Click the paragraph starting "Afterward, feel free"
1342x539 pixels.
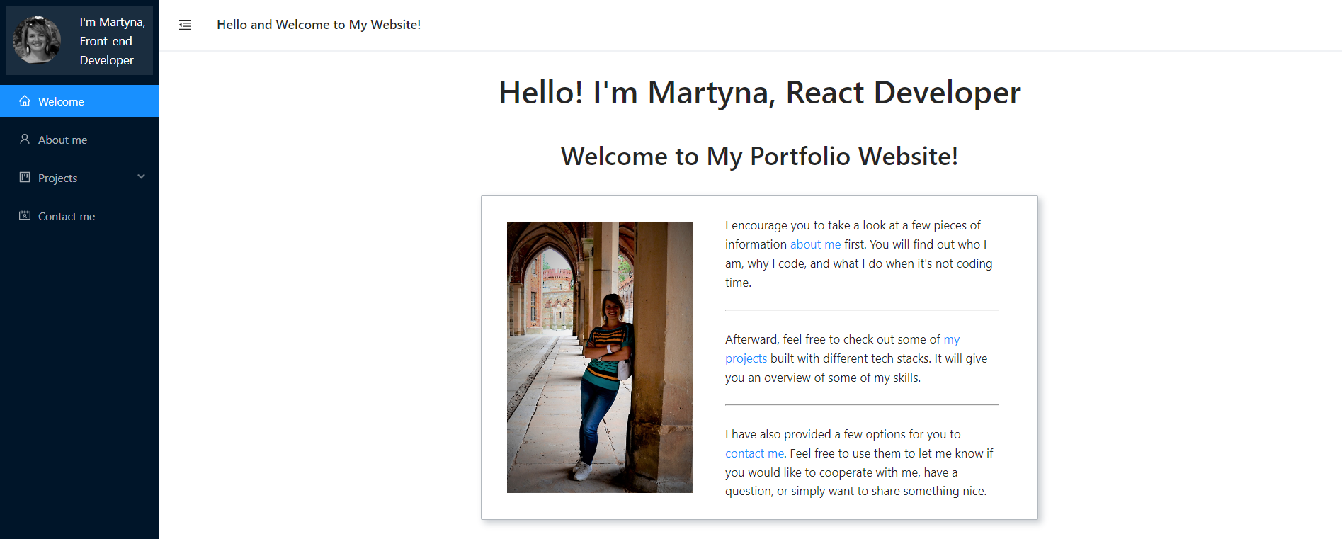coord(862,358)
